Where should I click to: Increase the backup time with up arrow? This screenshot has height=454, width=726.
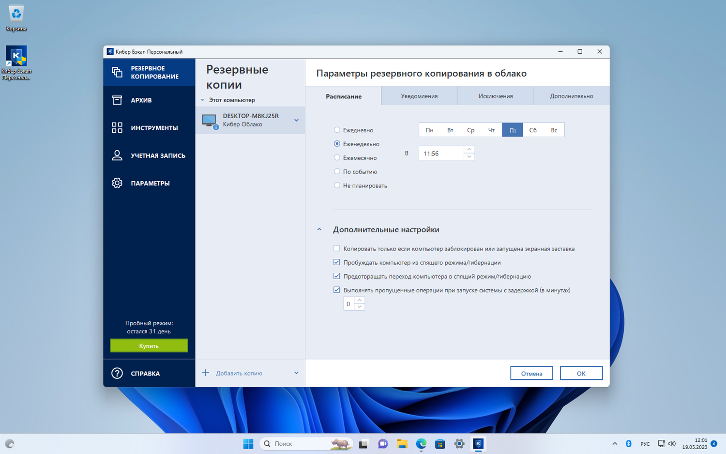coord(469,150)
